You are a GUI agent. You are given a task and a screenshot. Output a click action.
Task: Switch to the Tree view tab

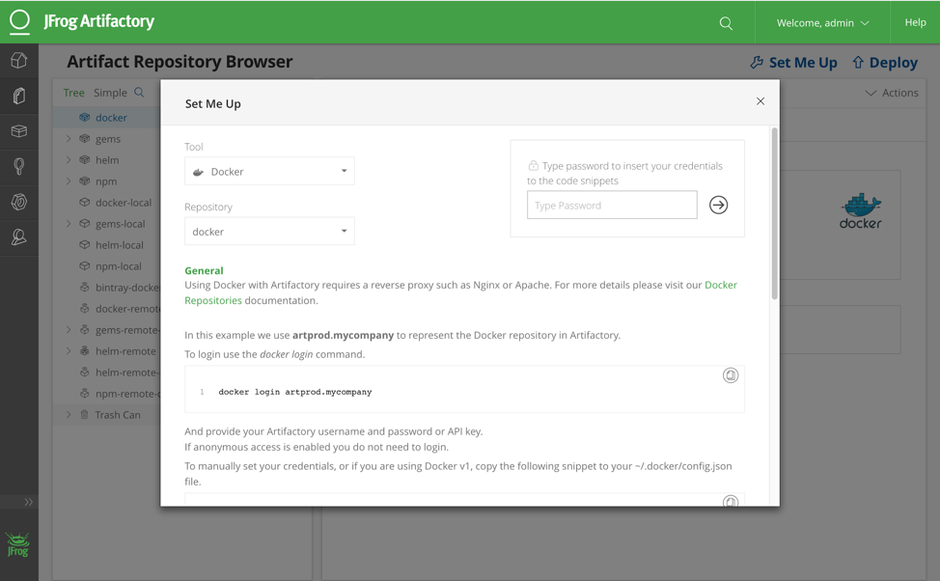[73, 93]
